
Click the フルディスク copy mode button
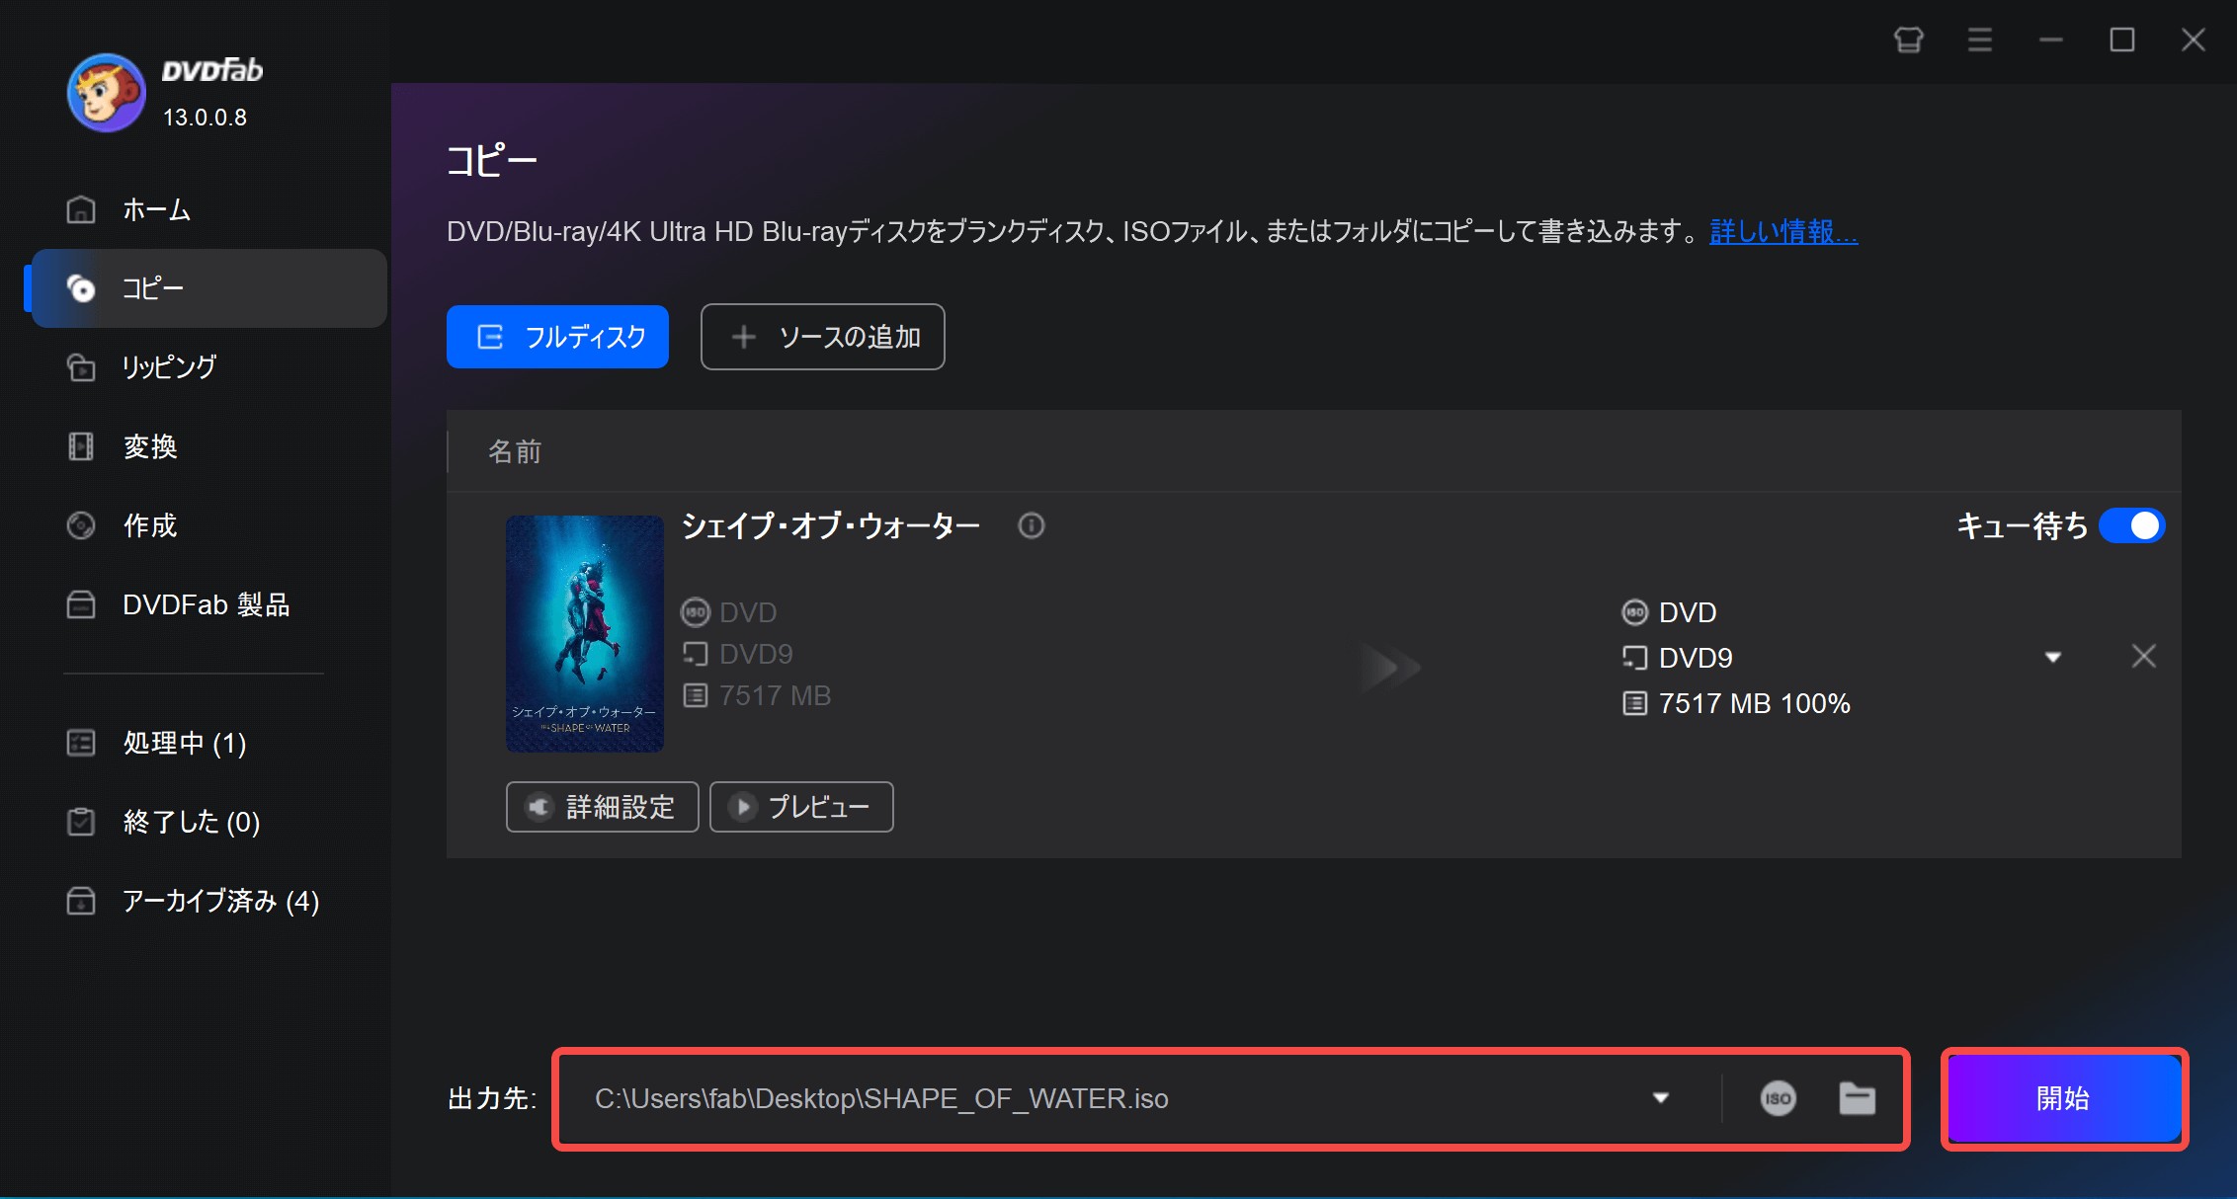557,337
